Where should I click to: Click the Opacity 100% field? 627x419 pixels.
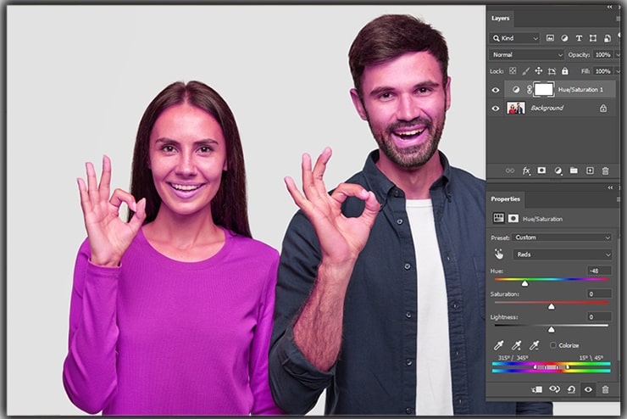point(602,55)
